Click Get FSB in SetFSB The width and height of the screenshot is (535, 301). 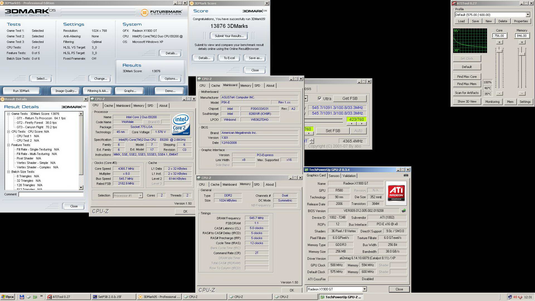click(350, 99)
